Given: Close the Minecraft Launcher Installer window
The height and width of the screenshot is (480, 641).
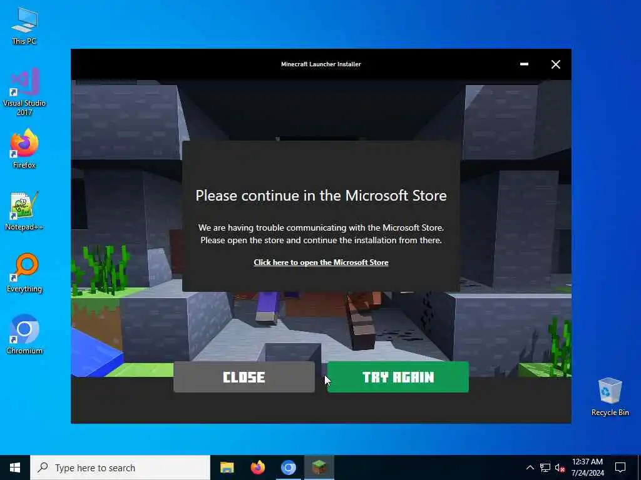Looking at the screenshot, I should coord(556,64).
